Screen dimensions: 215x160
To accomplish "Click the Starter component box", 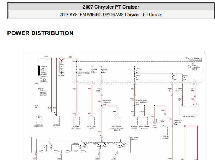I will click(x=56, y=120).
